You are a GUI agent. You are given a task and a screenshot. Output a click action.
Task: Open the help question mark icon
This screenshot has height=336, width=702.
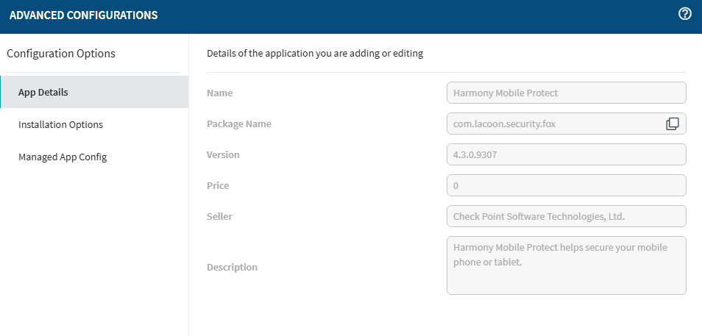pyautogui.click(x=684, y=14)
